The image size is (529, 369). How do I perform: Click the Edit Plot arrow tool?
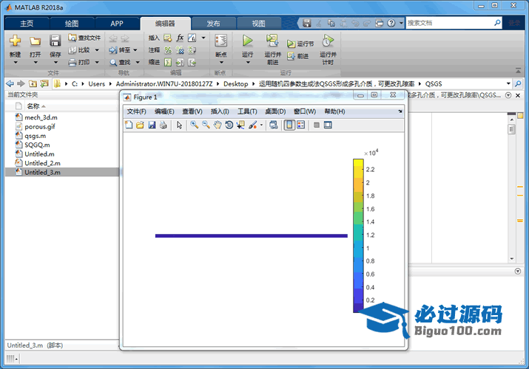pos(179,125)
